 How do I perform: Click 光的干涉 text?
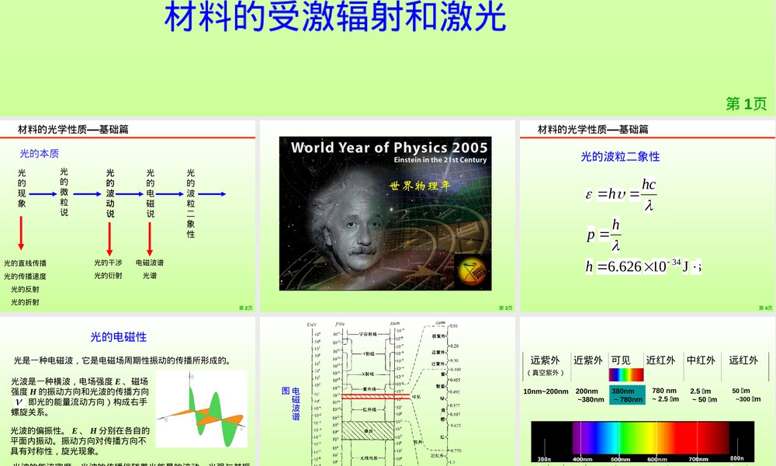click(x=108, y=263)
